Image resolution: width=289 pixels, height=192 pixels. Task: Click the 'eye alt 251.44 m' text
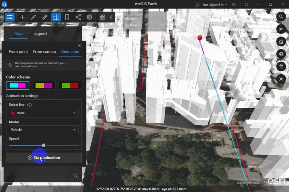point(174,189)
